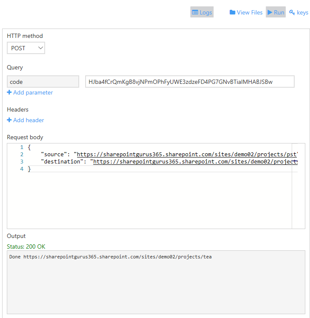
Task: Click the source URL in request body
Action: tap(187, 154)
